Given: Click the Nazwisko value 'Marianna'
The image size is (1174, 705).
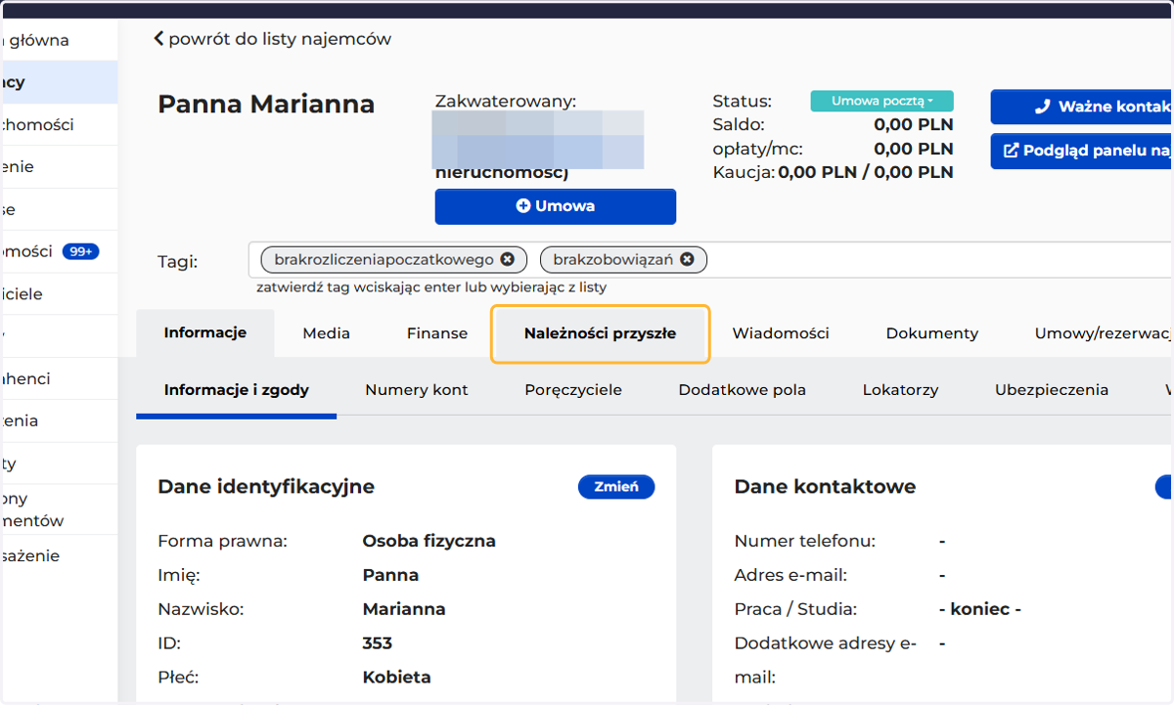Looking at the screenshot, I should click(404, 609).
